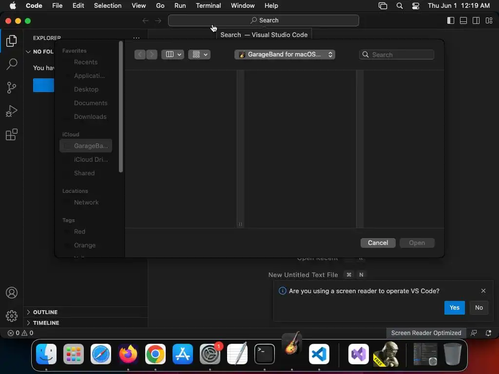Toggle secondary side bar layout icon
The image size is (499, 374).
pos(476,20)
